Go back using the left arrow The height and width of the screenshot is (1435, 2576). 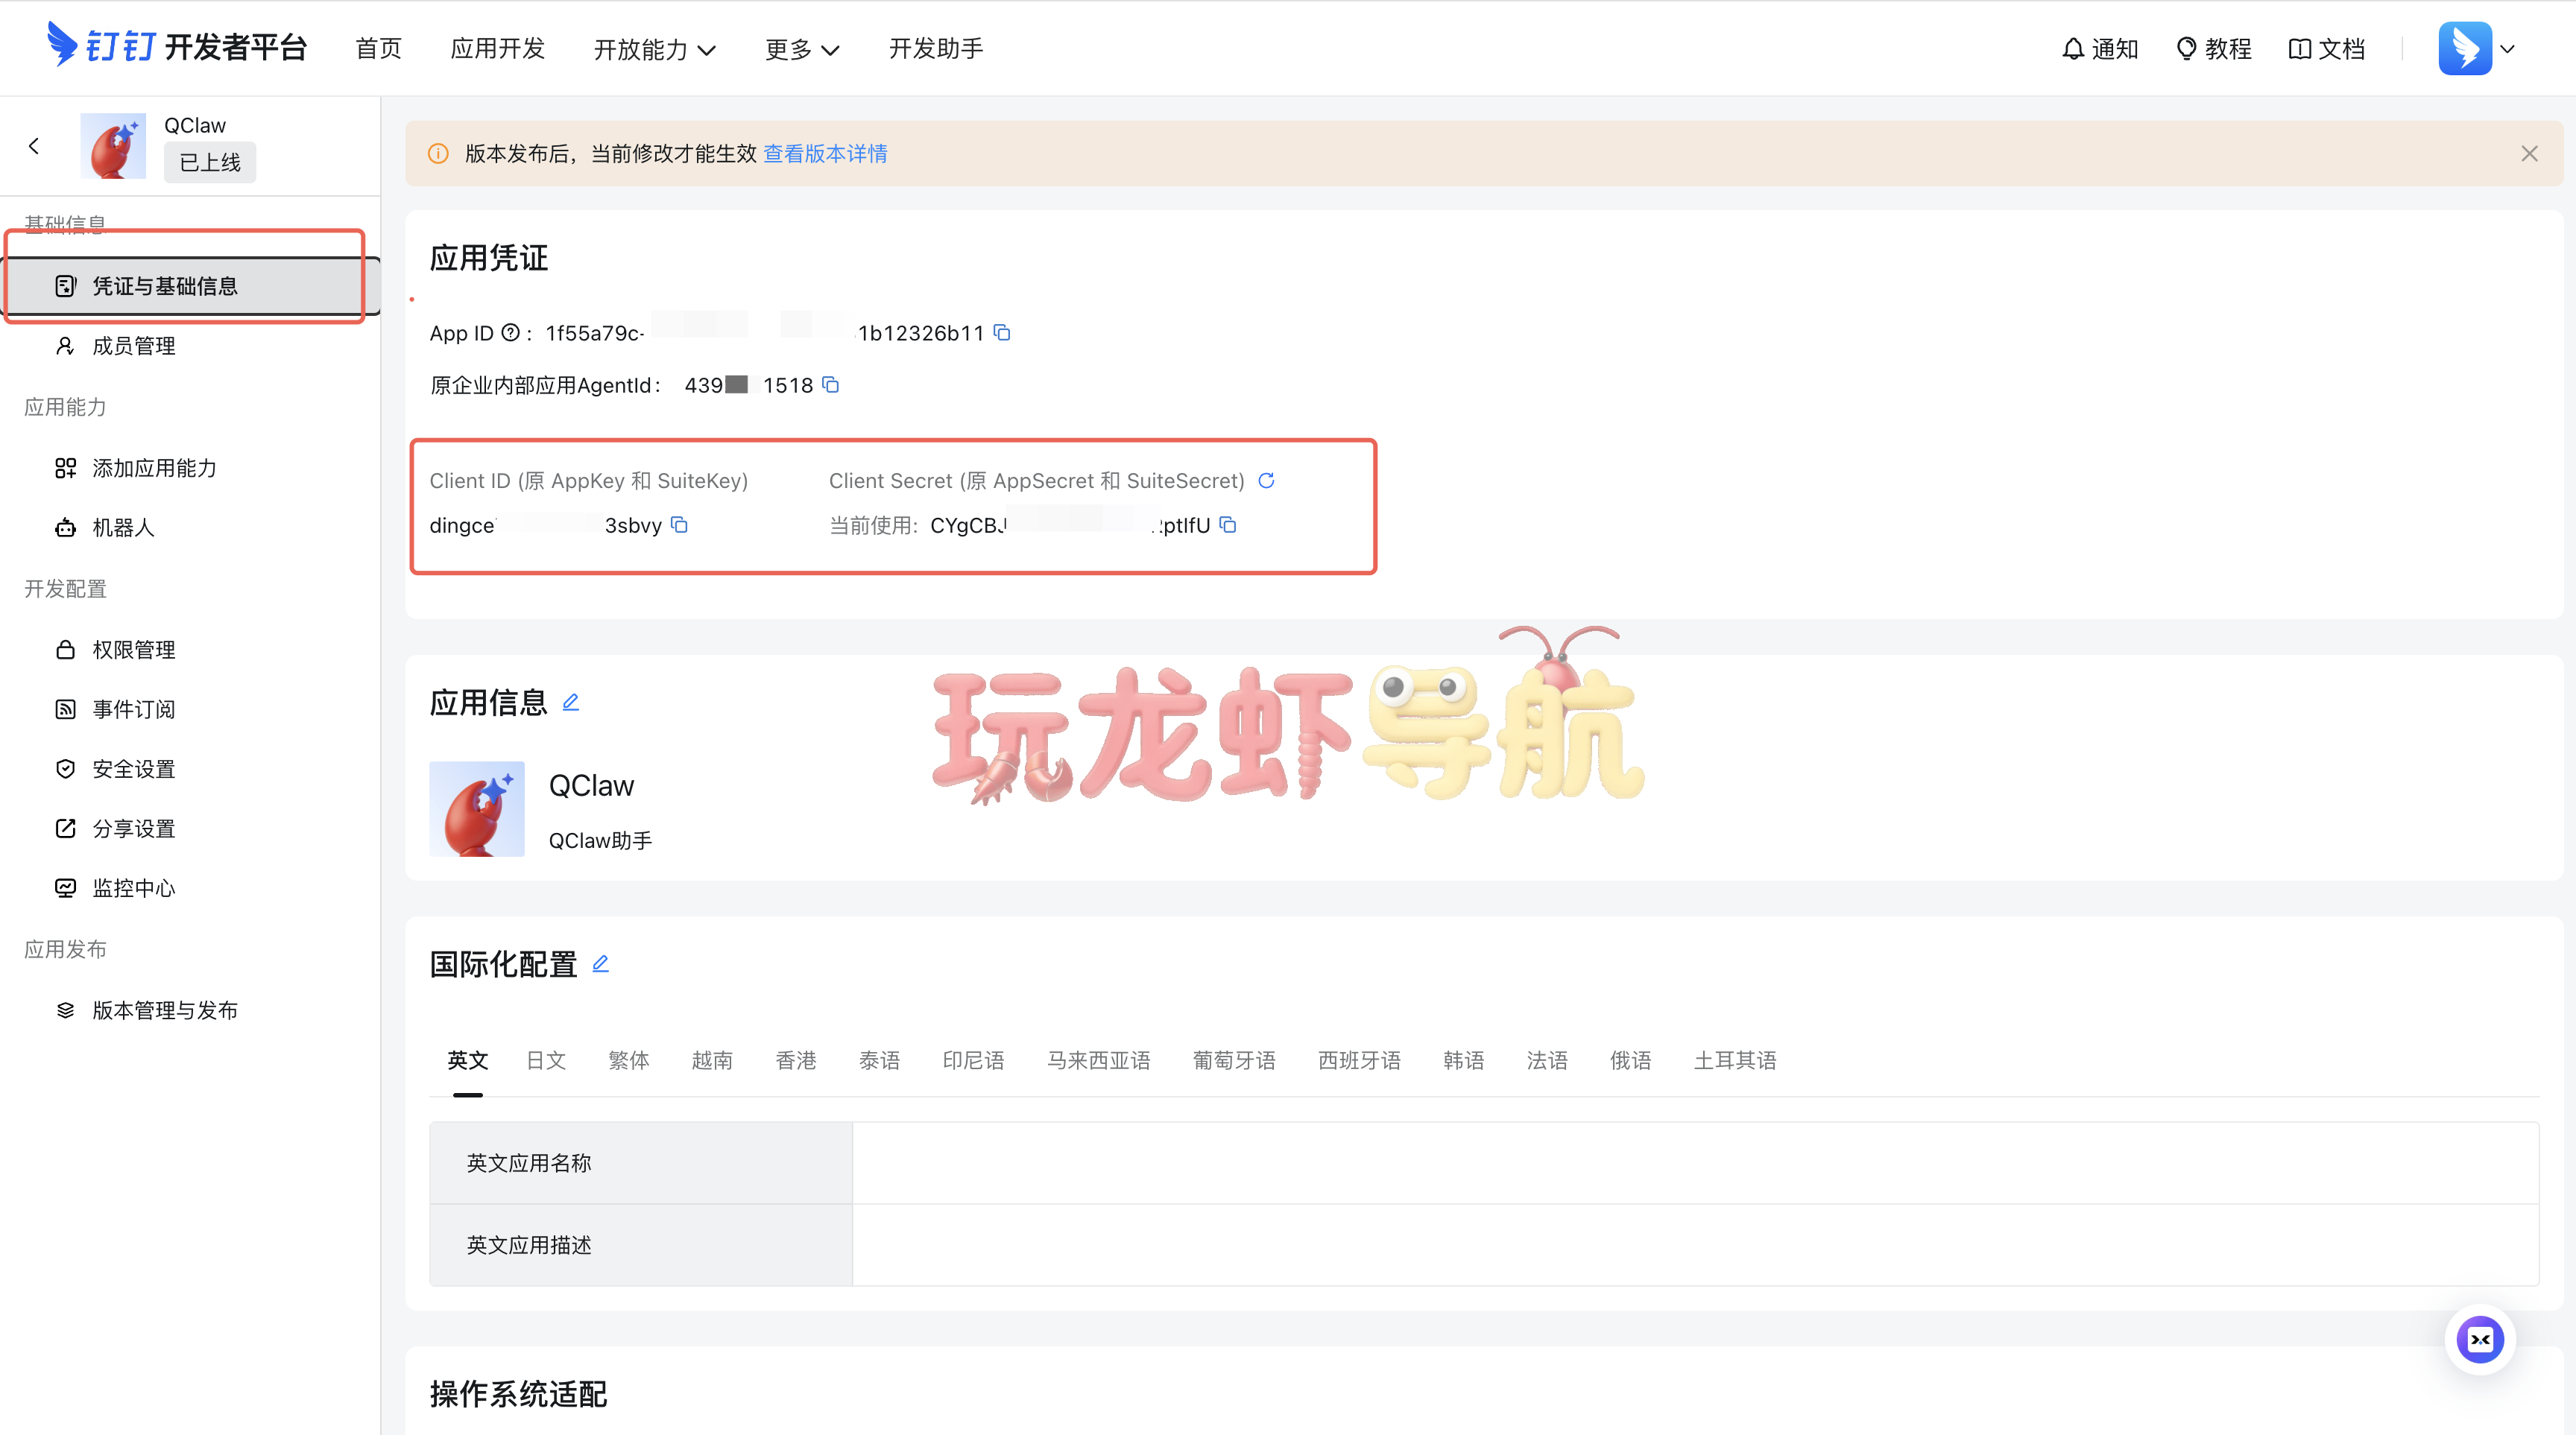tap(34, 146)
